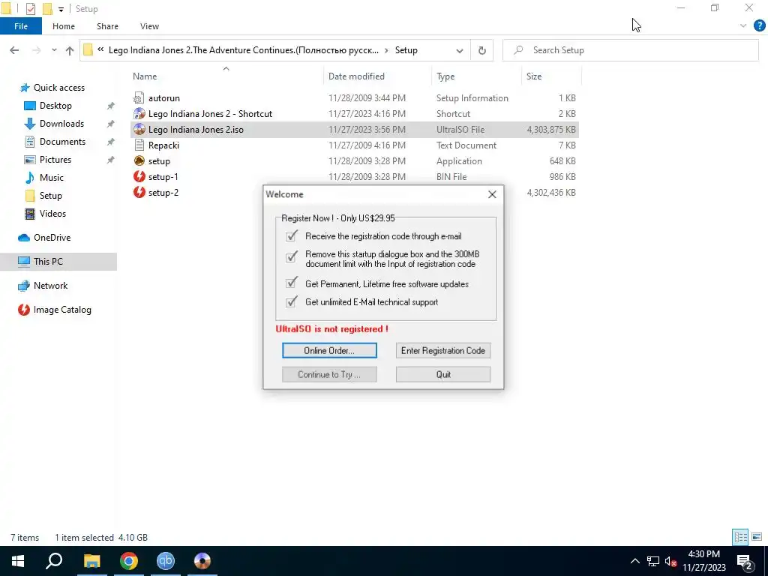Open the Share ribbon tab
The height and width of the screenshot is (576, 768).
(107, 26)
